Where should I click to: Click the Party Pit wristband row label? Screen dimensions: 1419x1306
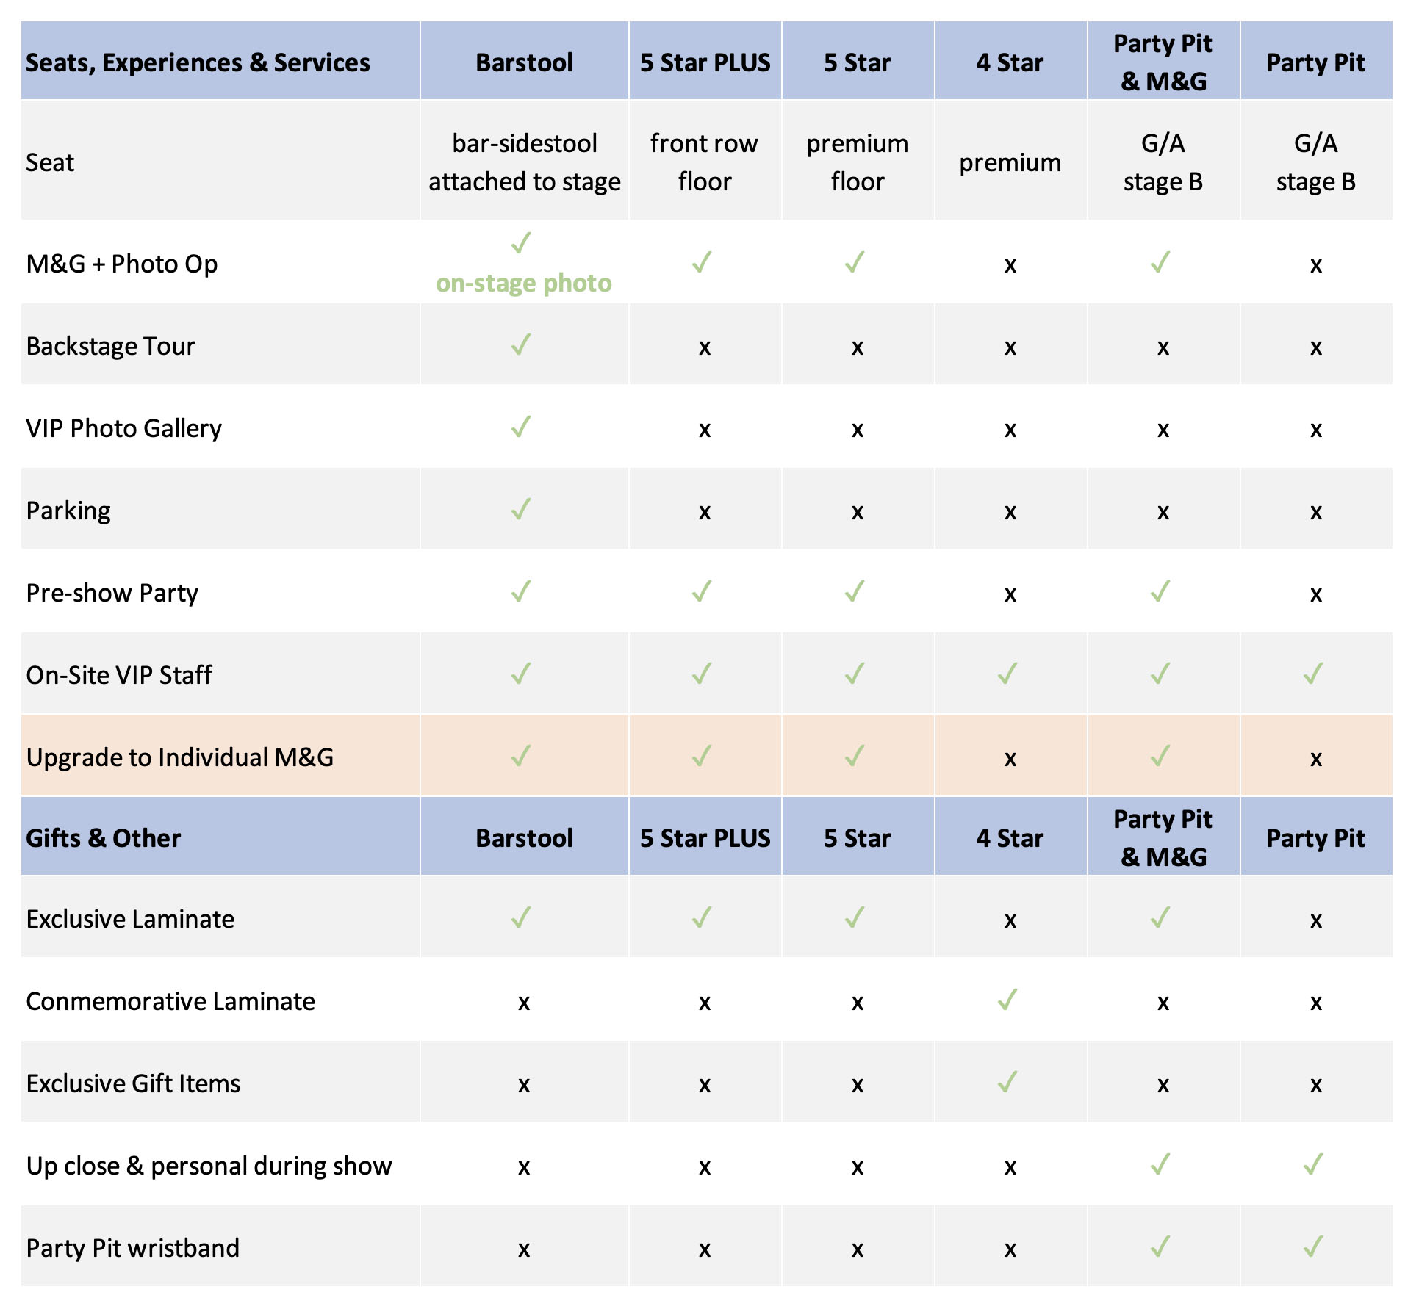pyautogui.click(x=133, y=1248)
